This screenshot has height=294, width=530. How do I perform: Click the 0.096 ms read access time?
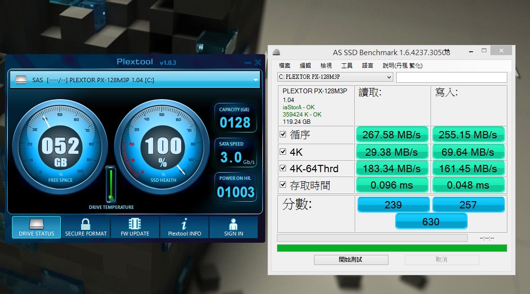[x=392, y=185]
